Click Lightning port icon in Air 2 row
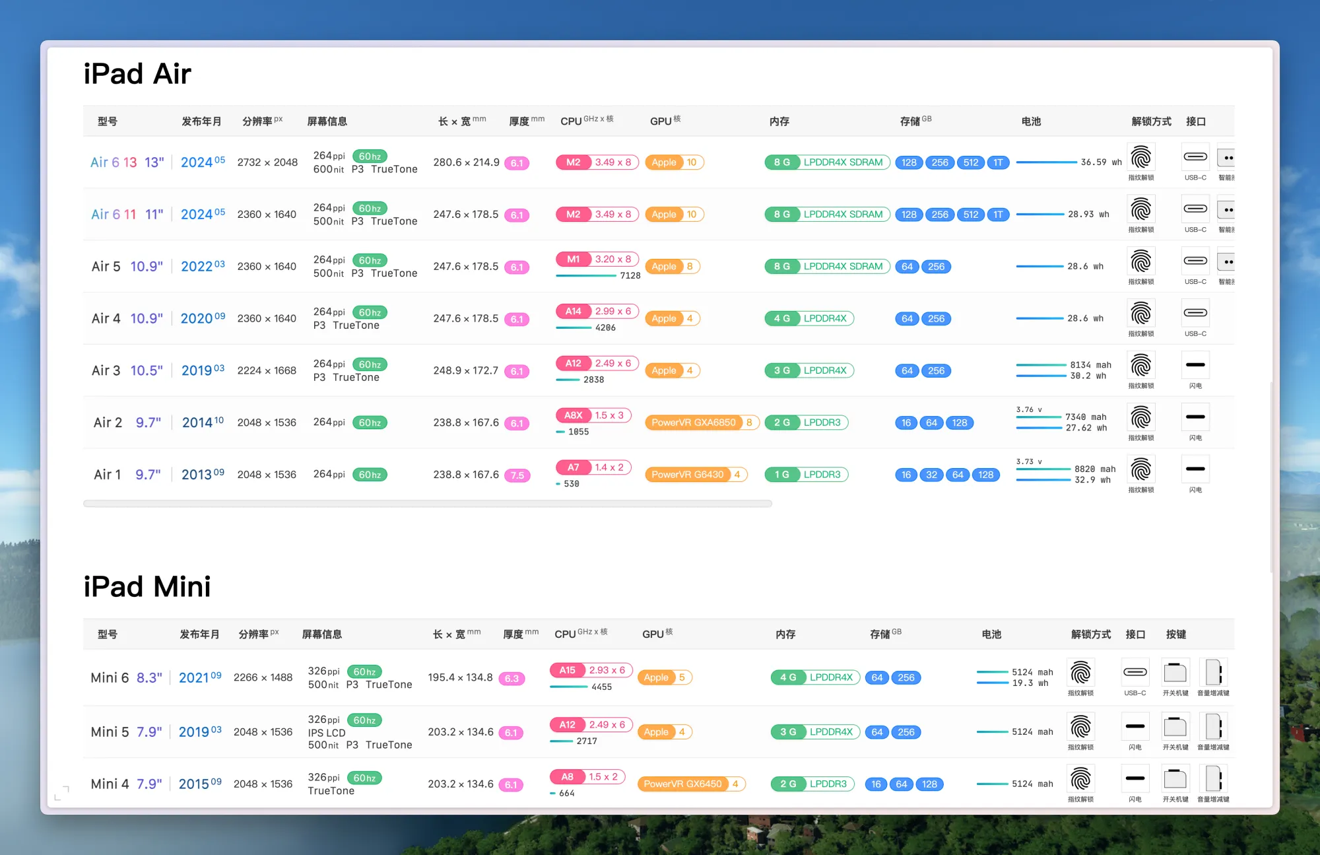The image size is (1320, 855). click(x=1195, y=417)
